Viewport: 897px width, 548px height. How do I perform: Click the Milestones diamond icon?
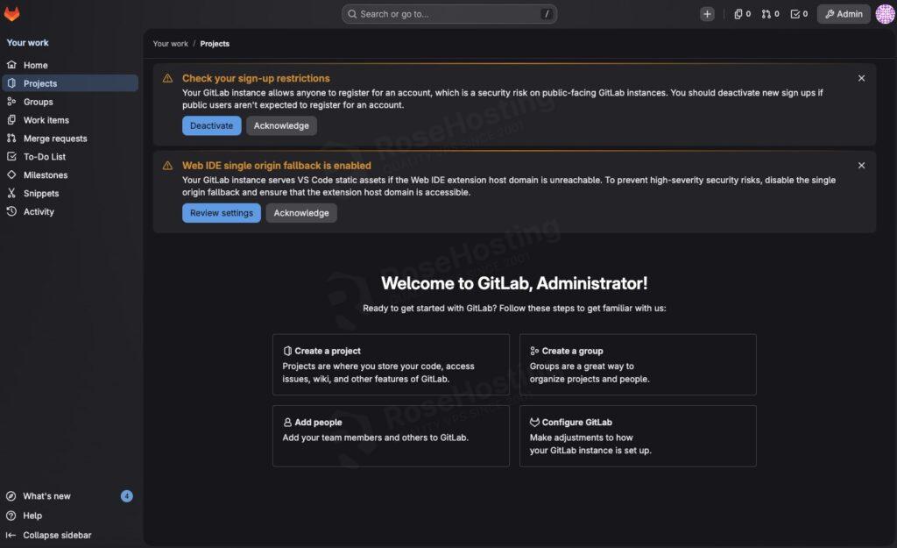click(x=11, y=174)
